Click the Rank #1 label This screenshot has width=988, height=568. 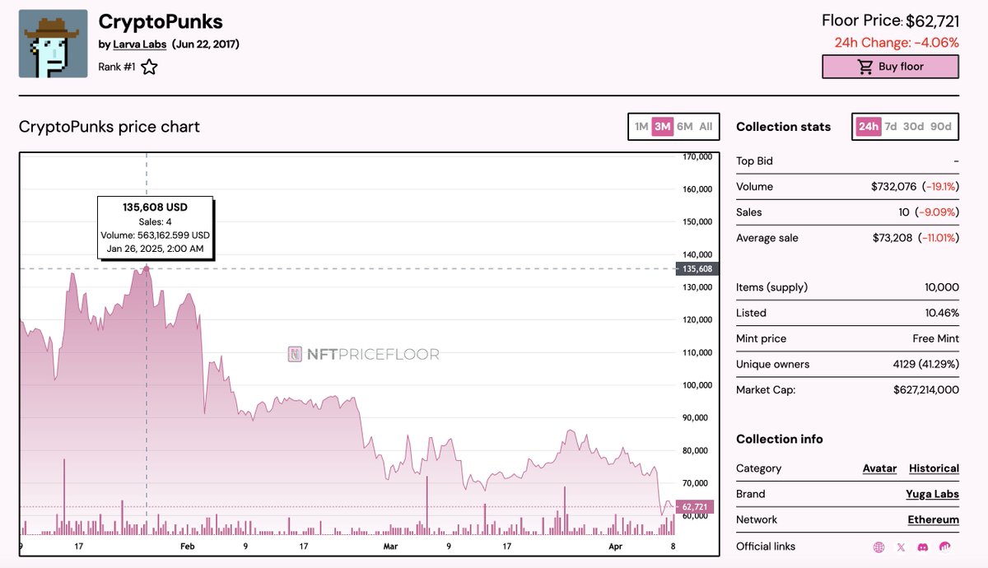[116, 68]
